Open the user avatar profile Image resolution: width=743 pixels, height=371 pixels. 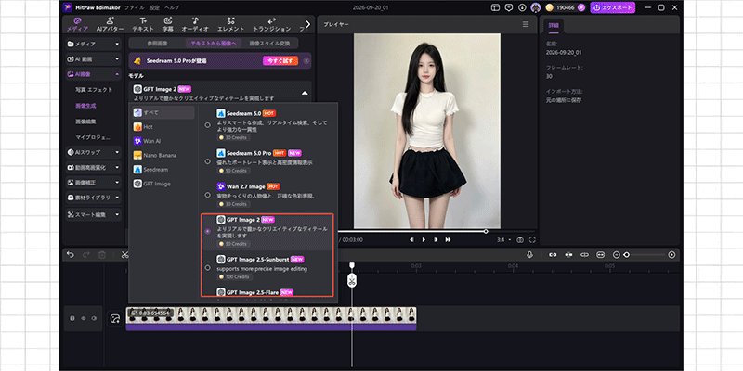536,7
